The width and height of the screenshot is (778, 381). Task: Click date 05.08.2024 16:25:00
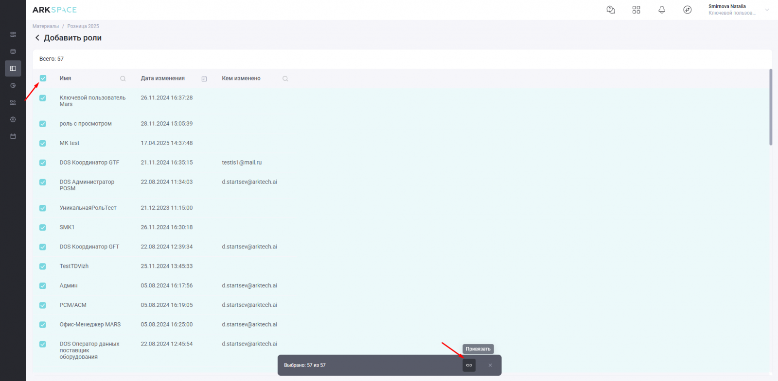tap(167, 325)
